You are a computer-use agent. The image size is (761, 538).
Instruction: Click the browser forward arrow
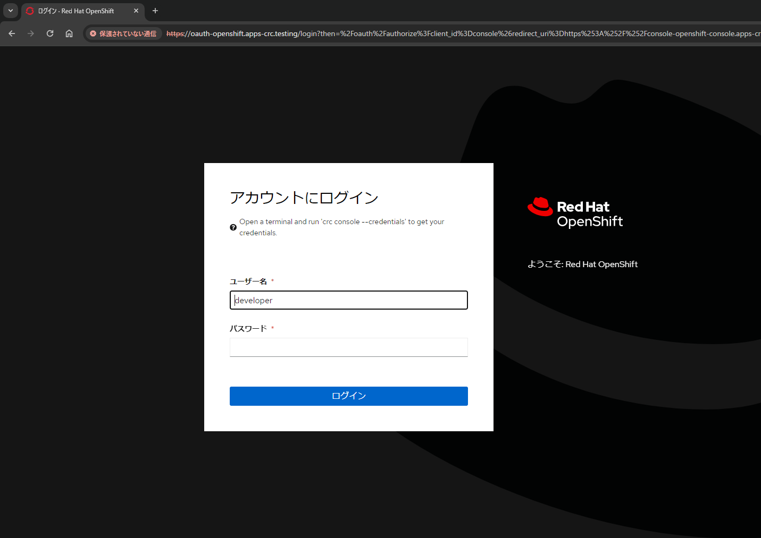[31, 33]
